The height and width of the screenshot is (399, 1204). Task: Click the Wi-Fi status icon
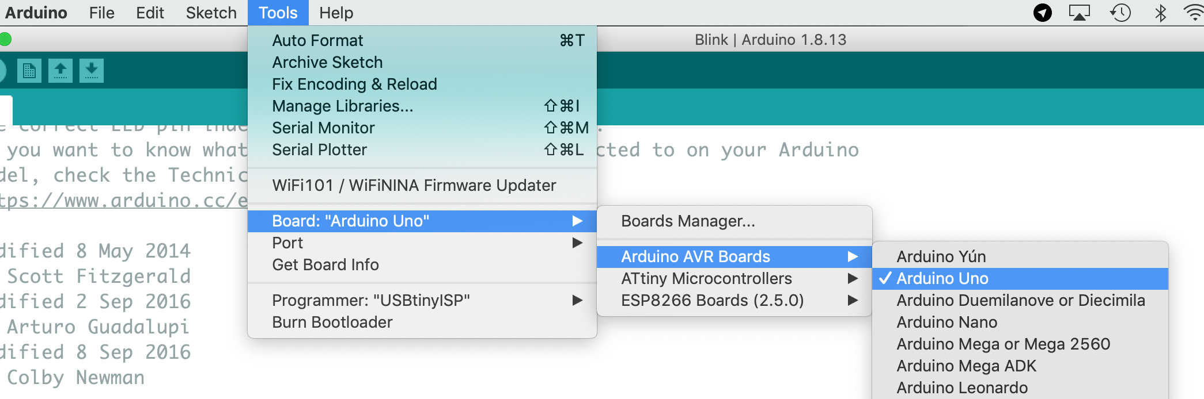[x=1193, y=13]
